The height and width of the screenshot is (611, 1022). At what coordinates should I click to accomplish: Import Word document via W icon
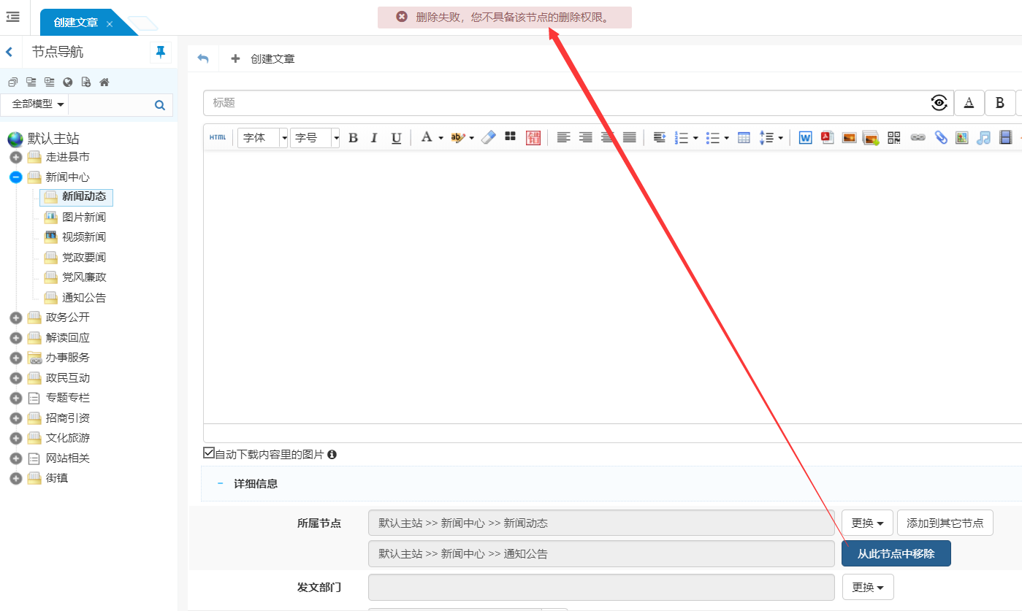805,137
